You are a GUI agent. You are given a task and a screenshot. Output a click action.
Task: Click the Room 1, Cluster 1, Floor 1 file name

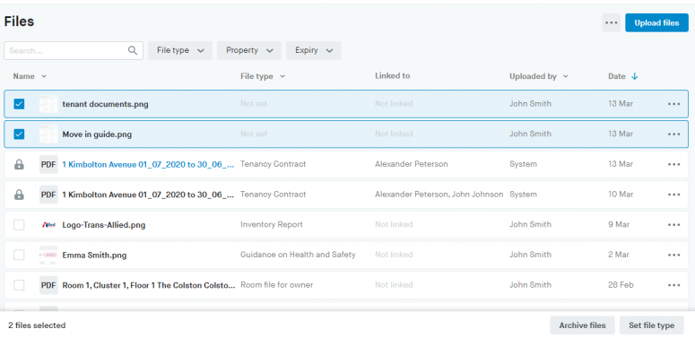[149, 285]
